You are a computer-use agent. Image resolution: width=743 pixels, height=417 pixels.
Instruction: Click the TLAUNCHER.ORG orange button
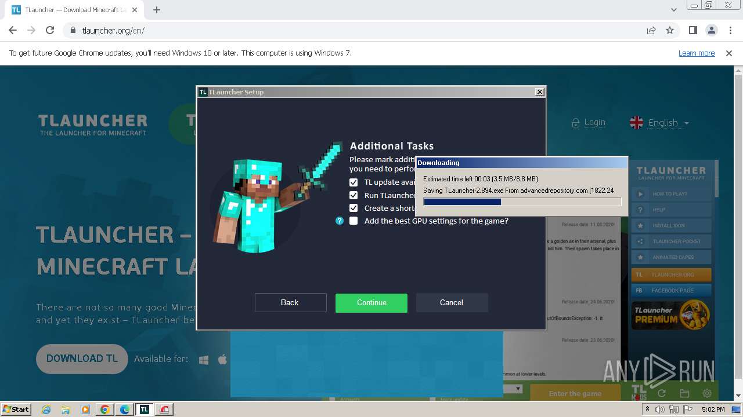671,275
